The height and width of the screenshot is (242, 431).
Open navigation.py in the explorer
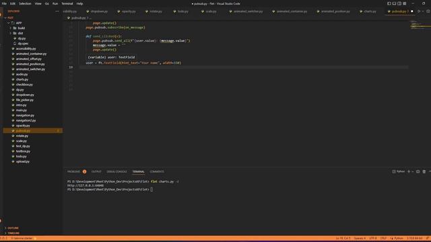pyautogui.click(x=25, y=115)
